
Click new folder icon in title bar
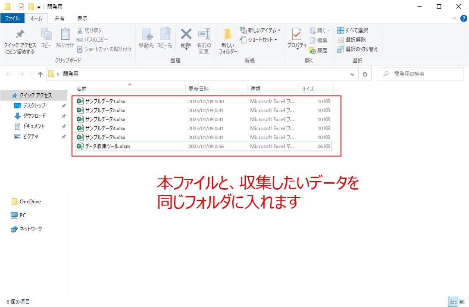[31, 6]
